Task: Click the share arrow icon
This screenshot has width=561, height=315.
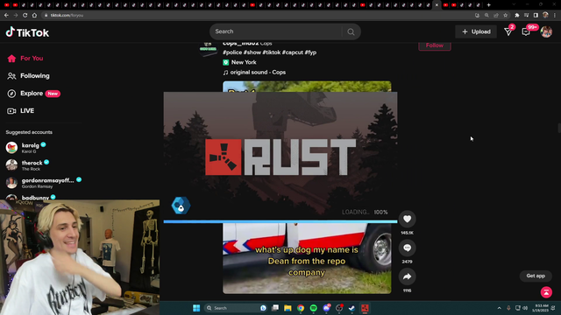Action: point(407,276)
